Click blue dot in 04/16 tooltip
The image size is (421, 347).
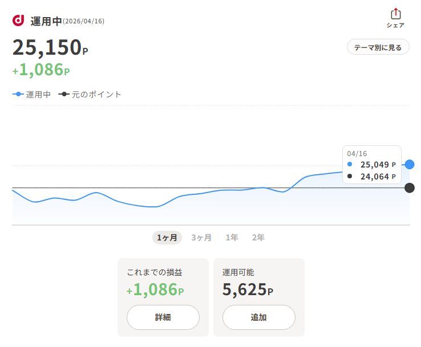[350, 164]
